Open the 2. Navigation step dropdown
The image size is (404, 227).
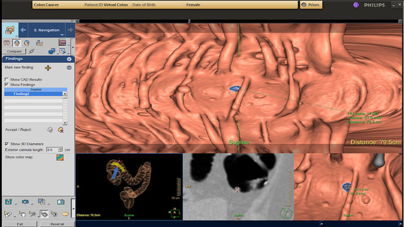(62, 35)
